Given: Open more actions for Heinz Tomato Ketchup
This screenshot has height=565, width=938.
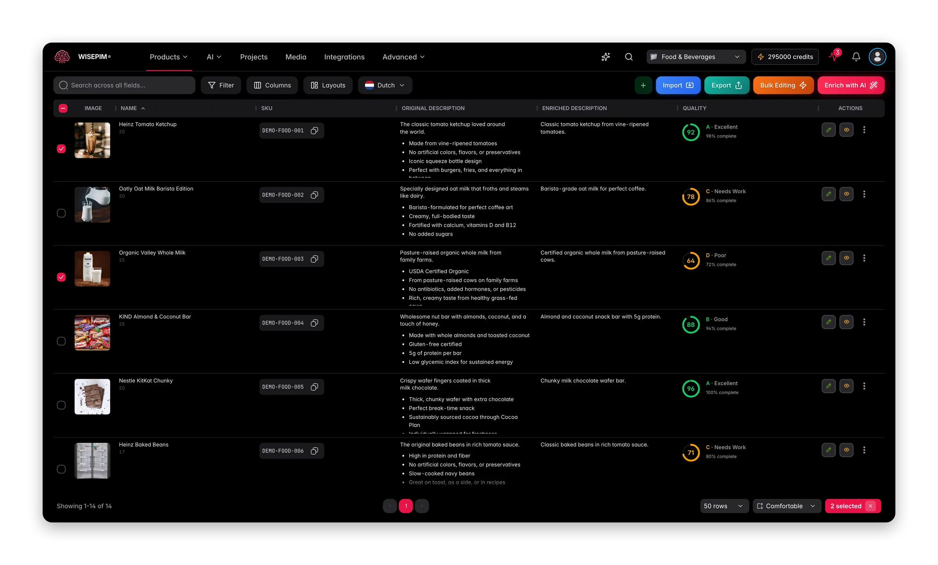Looking at the screenshot, I should 864,129.
